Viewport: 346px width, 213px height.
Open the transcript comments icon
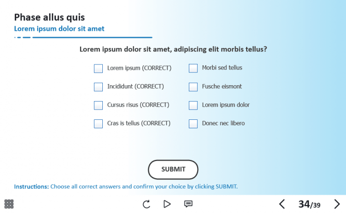coord(188,204)
